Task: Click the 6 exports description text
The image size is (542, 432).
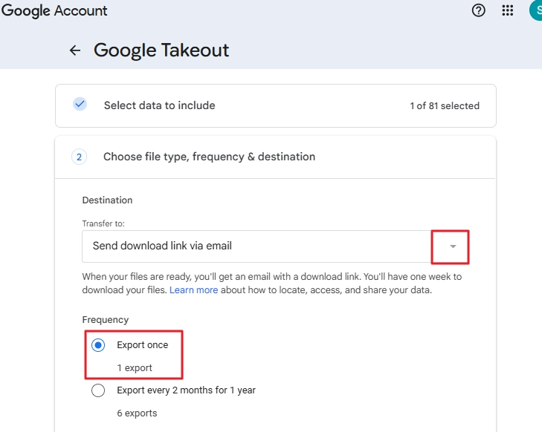Action: click(x=137, y=413)
